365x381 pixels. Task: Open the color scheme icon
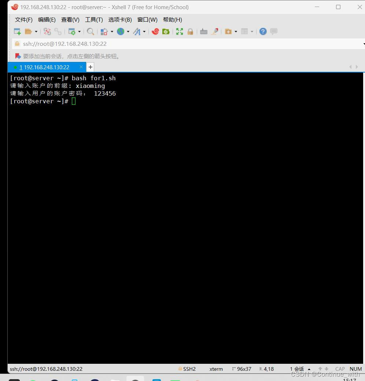[x=104, y=32]
